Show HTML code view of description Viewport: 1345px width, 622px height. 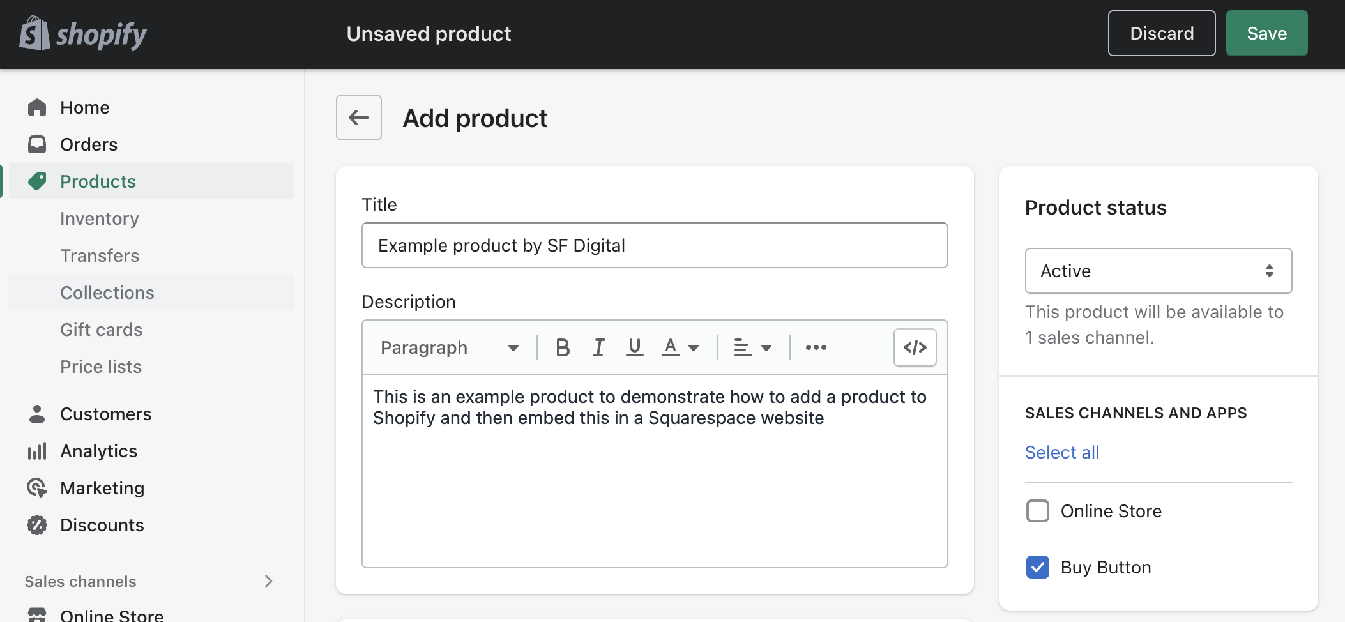(x=915, y=347)
